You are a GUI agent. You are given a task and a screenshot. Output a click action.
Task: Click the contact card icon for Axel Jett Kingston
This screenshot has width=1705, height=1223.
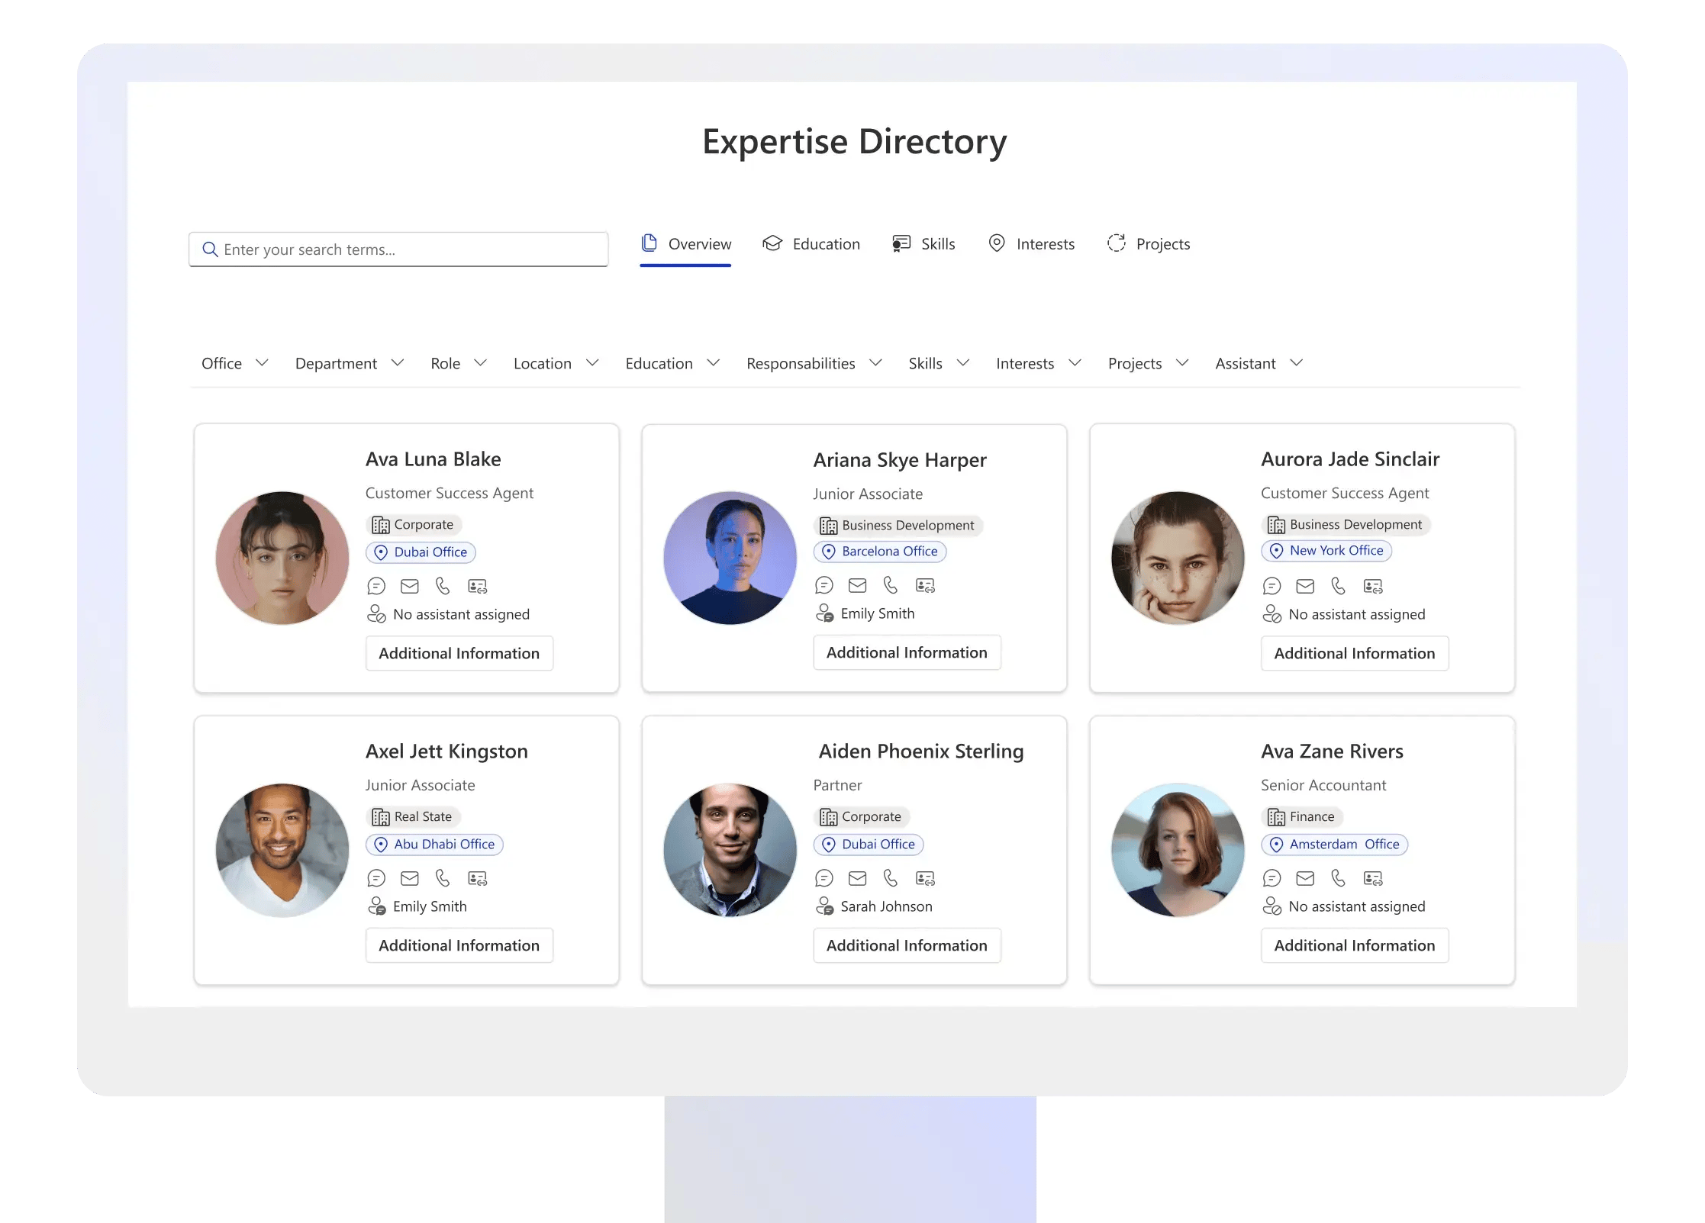478,878
